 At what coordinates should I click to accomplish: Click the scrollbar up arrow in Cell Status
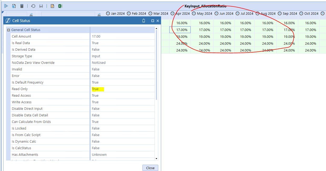pyautogui.click(x=156, y=28)
